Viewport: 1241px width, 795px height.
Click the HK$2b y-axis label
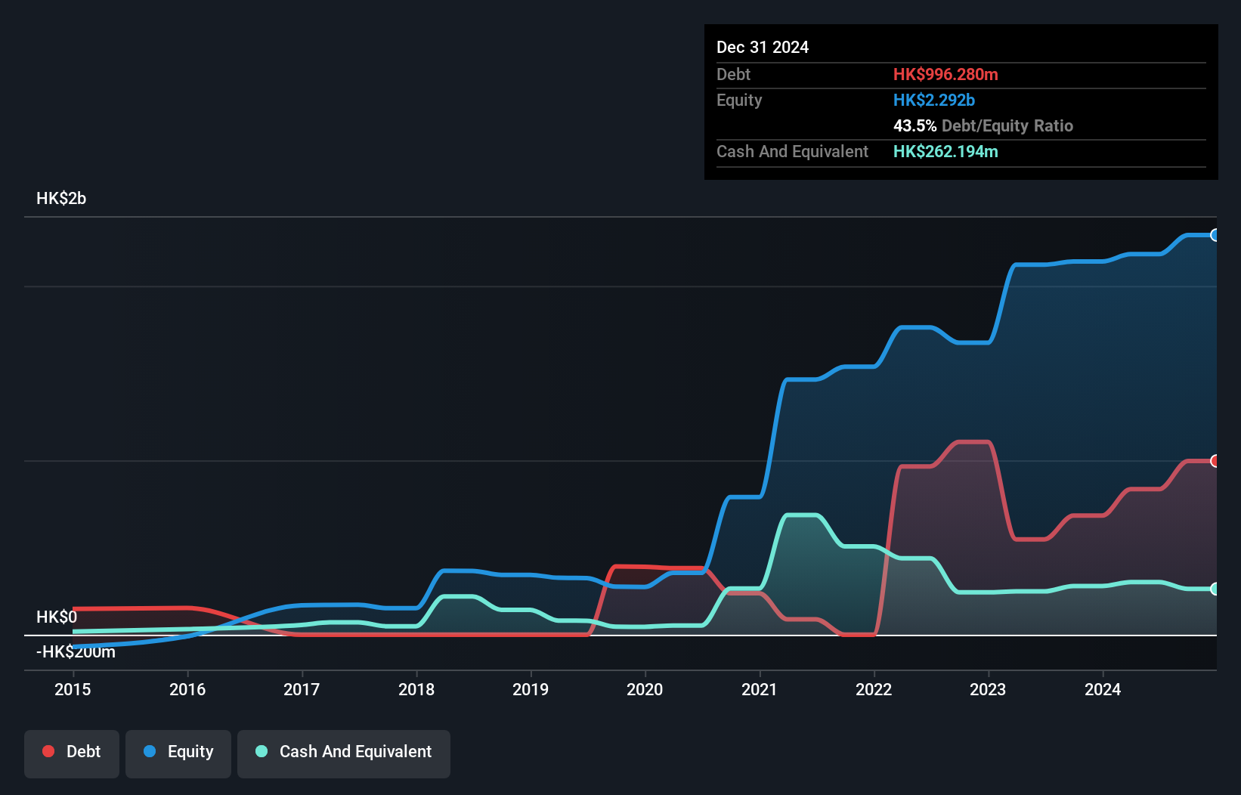click(61, 199)
